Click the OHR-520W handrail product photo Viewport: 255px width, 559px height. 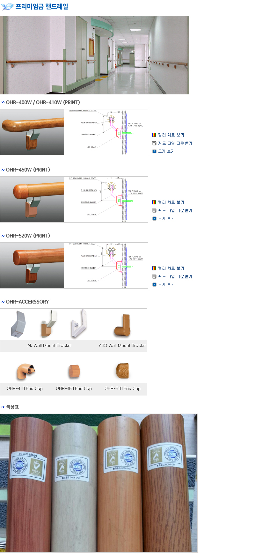[32, 265]
